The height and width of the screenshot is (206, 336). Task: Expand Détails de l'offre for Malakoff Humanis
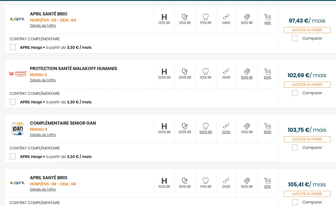[43, 80]
